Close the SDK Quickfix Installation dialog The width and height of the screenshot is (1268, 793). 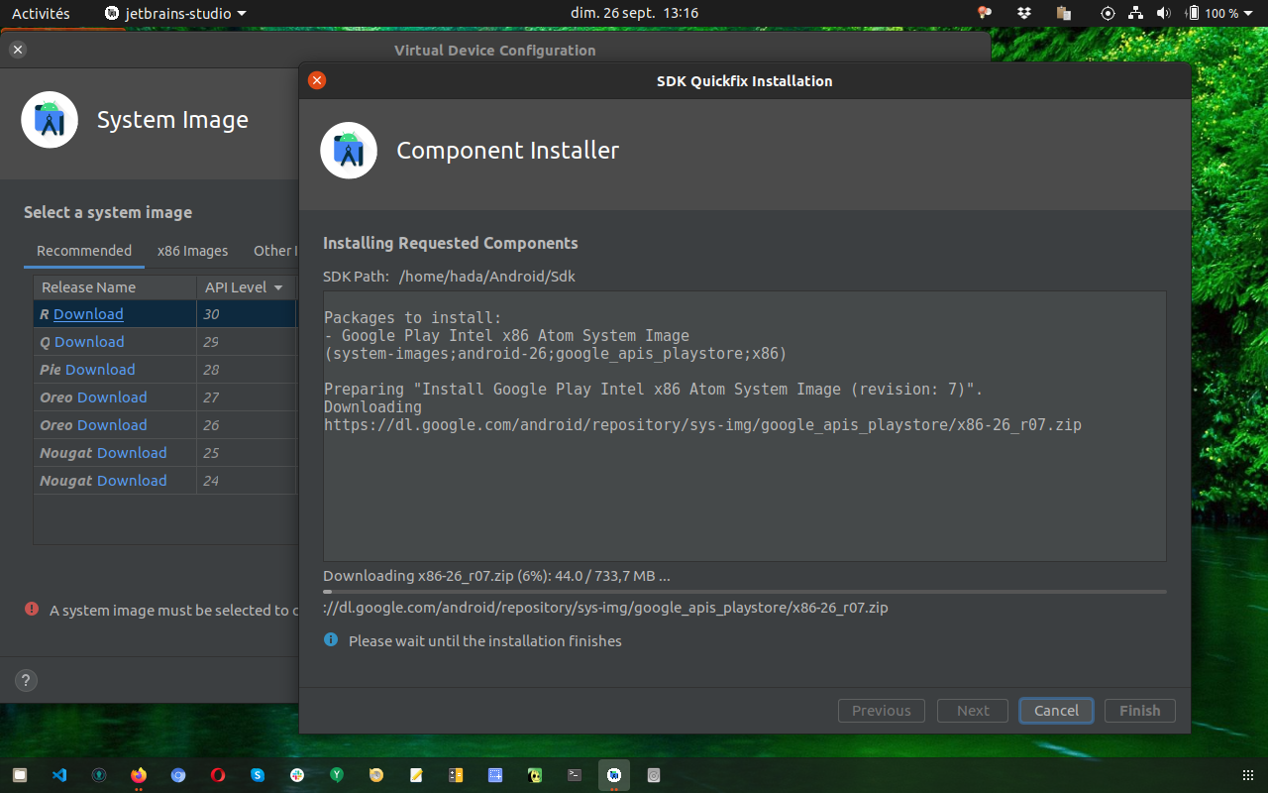(x=317, y=80)
